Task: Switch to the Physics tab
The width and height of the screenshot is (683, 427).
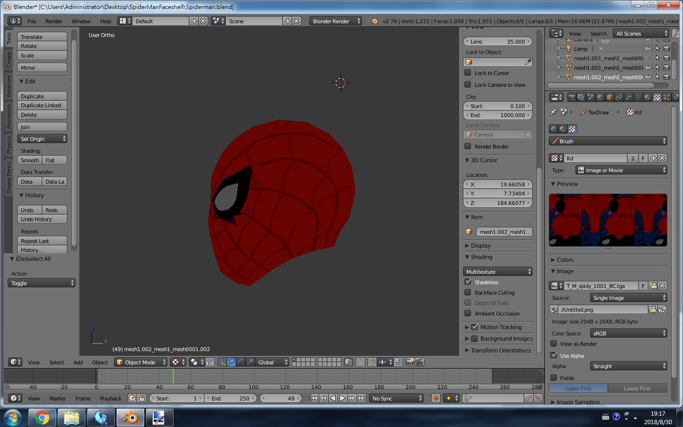Action: pyautogui.click(x=9, y=145)
